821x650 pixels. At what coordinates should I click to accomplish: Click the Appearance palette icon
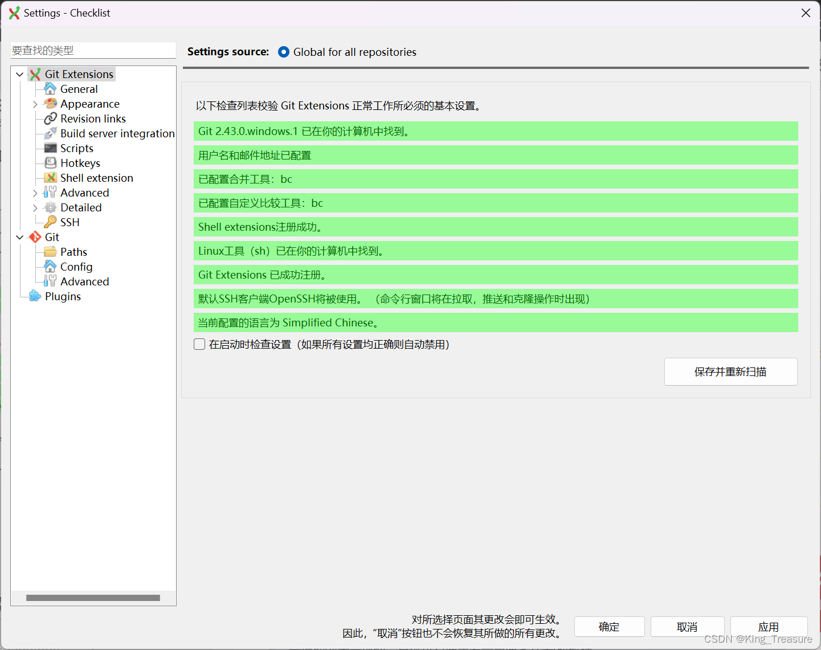[50, 104]
